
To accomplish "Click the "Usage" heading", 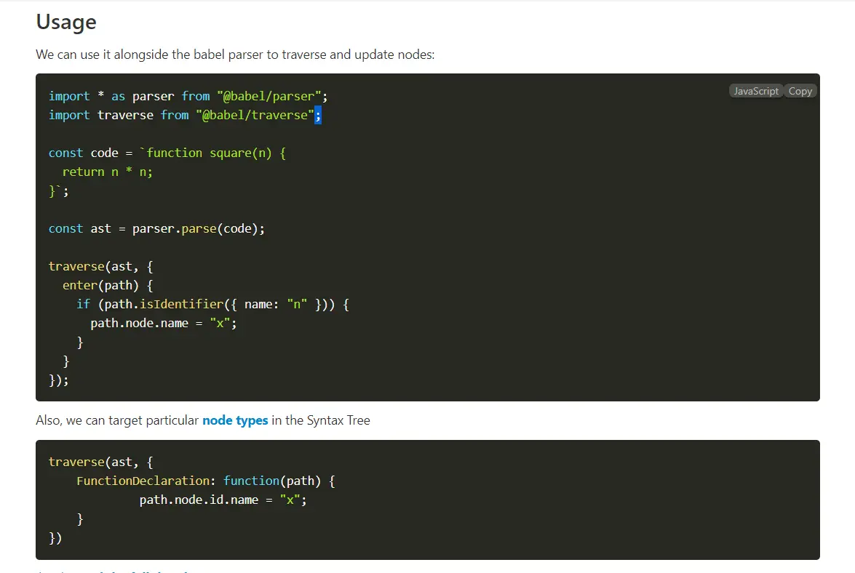I will [66, 22].
